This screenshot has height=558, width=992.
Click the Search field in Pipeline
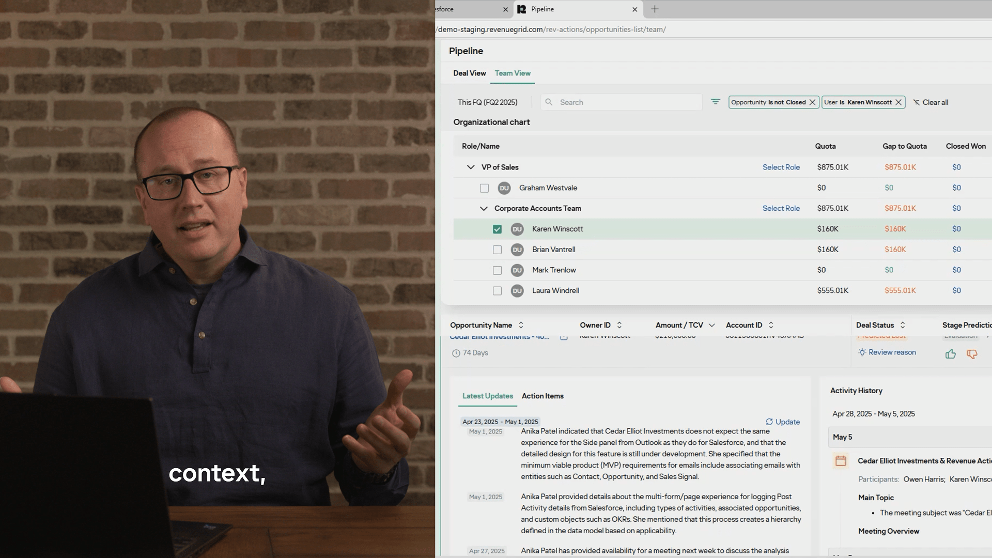622,102
